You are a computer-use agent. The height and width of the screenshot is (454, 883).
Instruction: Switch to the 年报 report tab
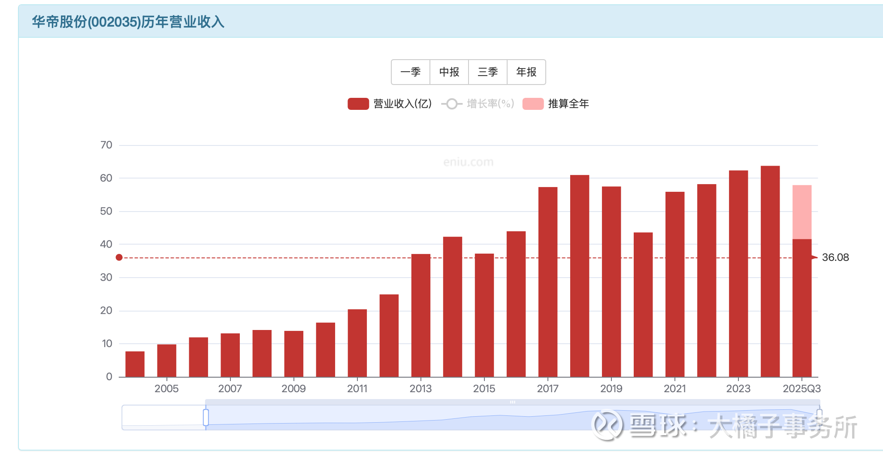[x=526, y=72]
